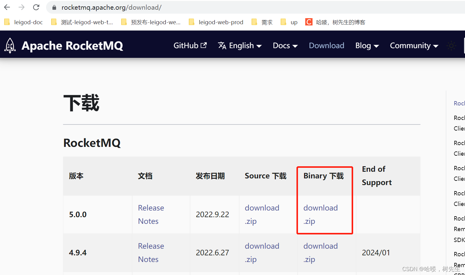Click the leigod-doc bookmark folder icon
This screenshot has width=465, height=275.
7,22
